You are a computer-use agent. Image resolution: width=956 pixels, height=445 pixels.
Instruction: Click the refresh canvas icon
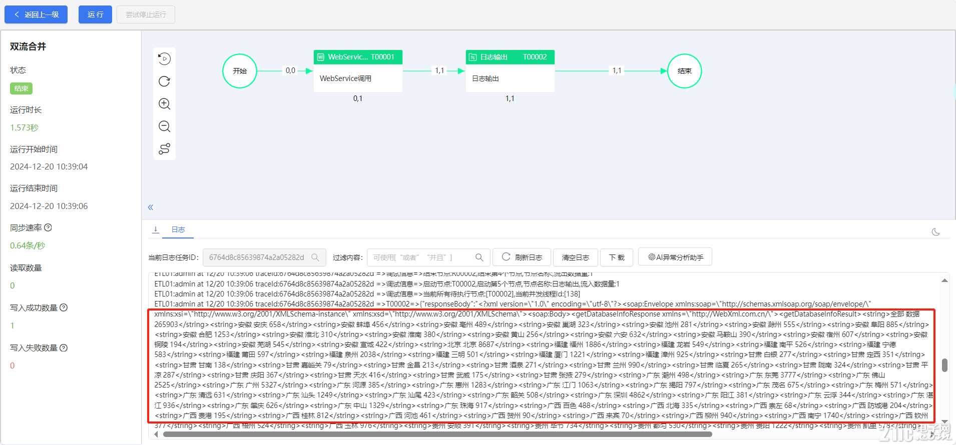(164, 81)
